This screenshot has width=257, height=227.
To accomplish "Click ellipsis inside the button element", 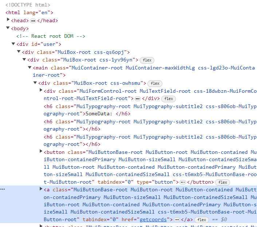I will coord(183,182).
